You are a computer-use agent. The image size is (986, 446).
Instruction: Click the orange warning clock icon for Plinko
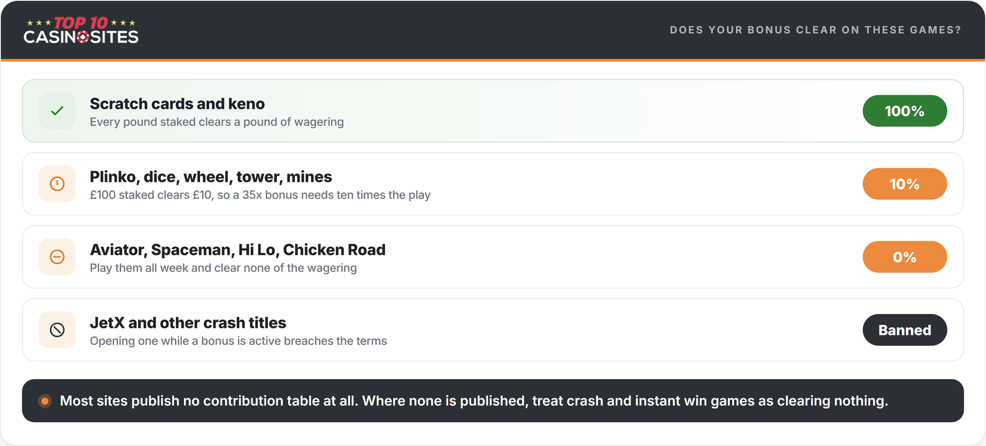pos(57,184)
